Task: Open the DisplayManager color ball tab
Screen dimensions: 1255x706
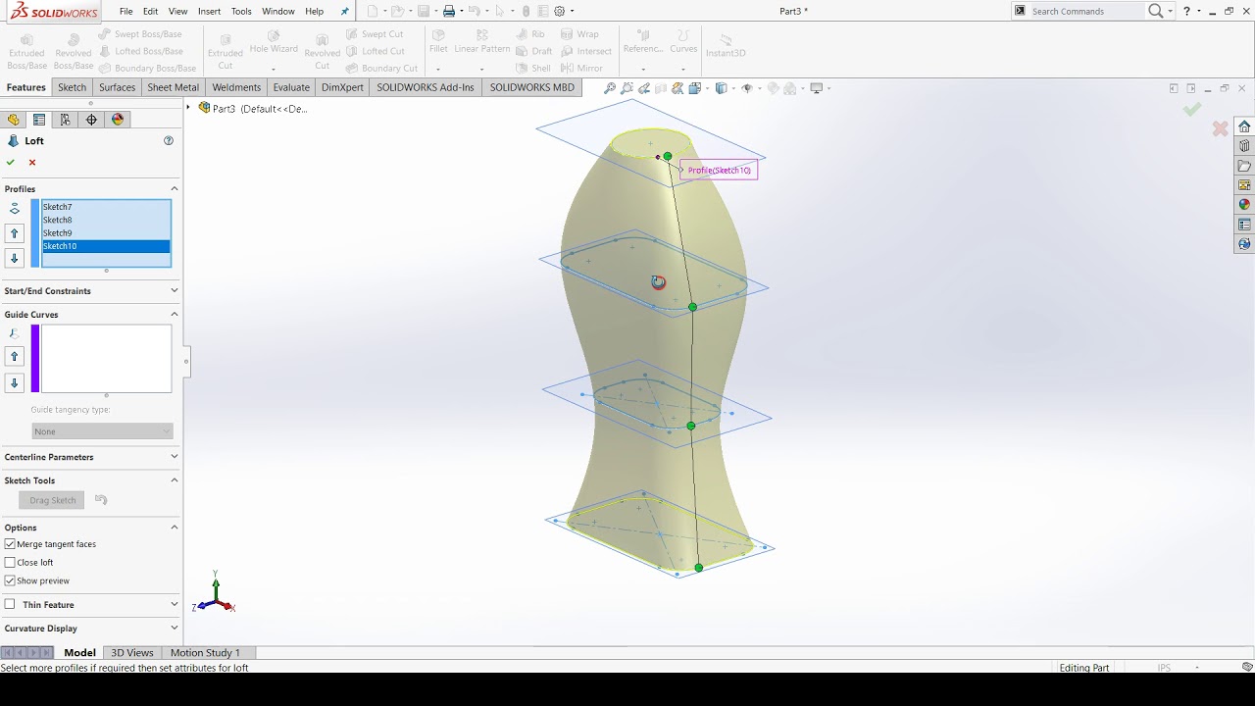Action: click(118, 120)
